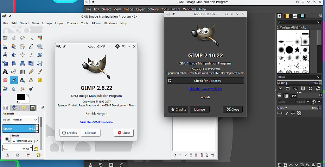Open Colours menu in GIMP <2> window

pos(72,23)
